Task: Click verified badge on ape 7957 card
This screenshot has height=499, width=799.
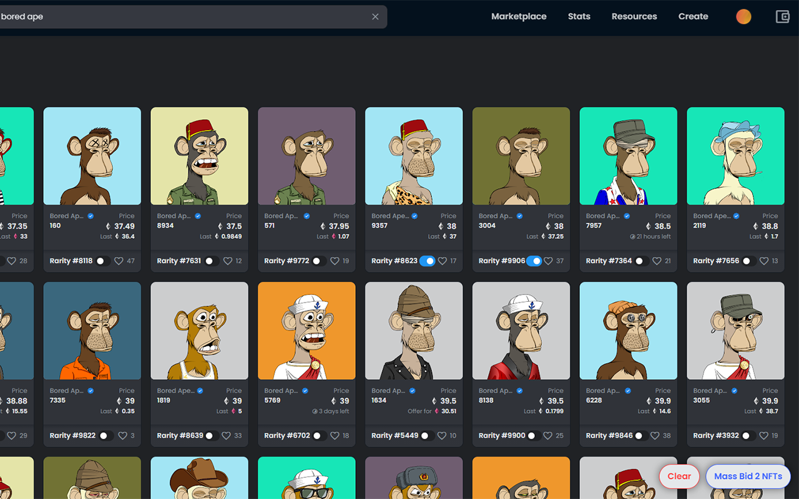Action: click(627, 216)
